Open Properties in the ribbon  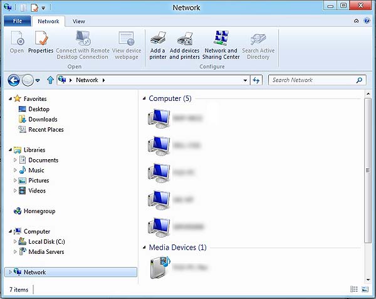coord(41,43)
